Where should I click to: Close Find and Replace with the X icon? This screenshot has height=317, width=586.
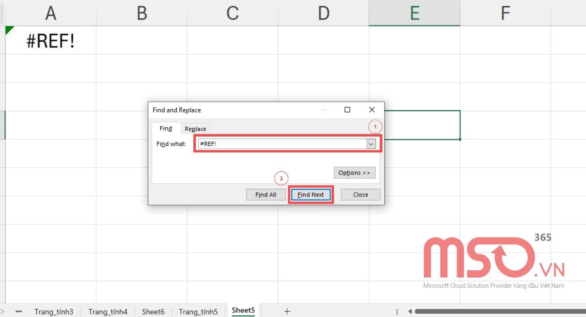pos(372,110)
